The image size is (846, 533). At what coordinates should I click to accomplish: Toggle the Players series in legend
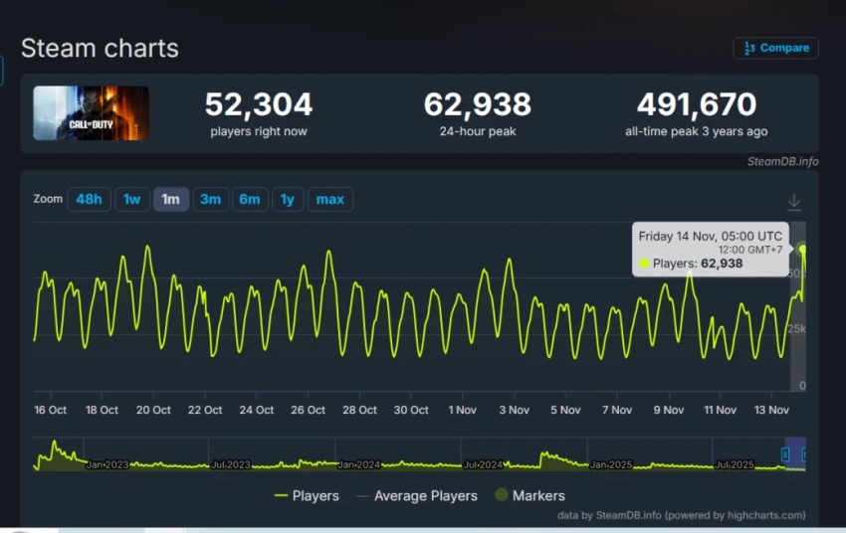[307, 495]
